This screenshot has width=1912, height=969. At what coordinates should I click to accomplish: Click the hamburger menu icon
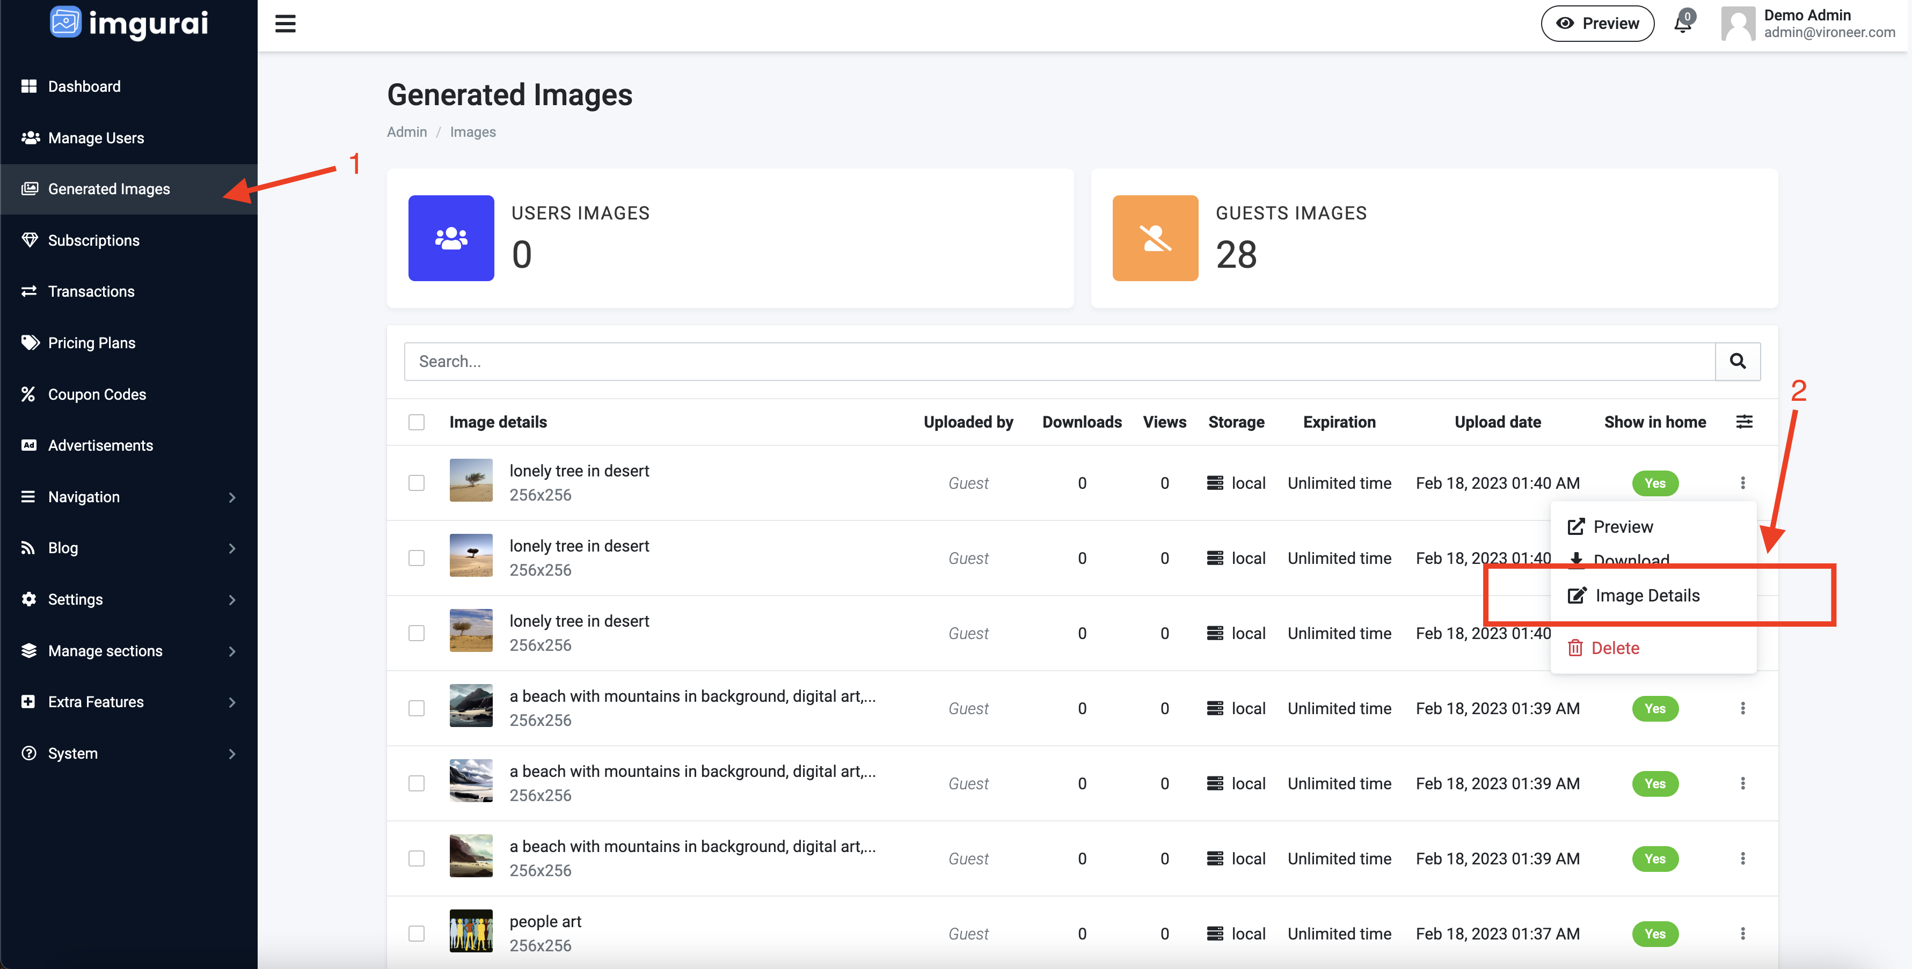point(285,24)
